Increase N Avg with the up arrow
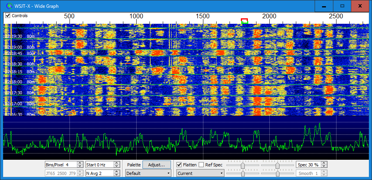The image size is (372, 180). point(116,172)
